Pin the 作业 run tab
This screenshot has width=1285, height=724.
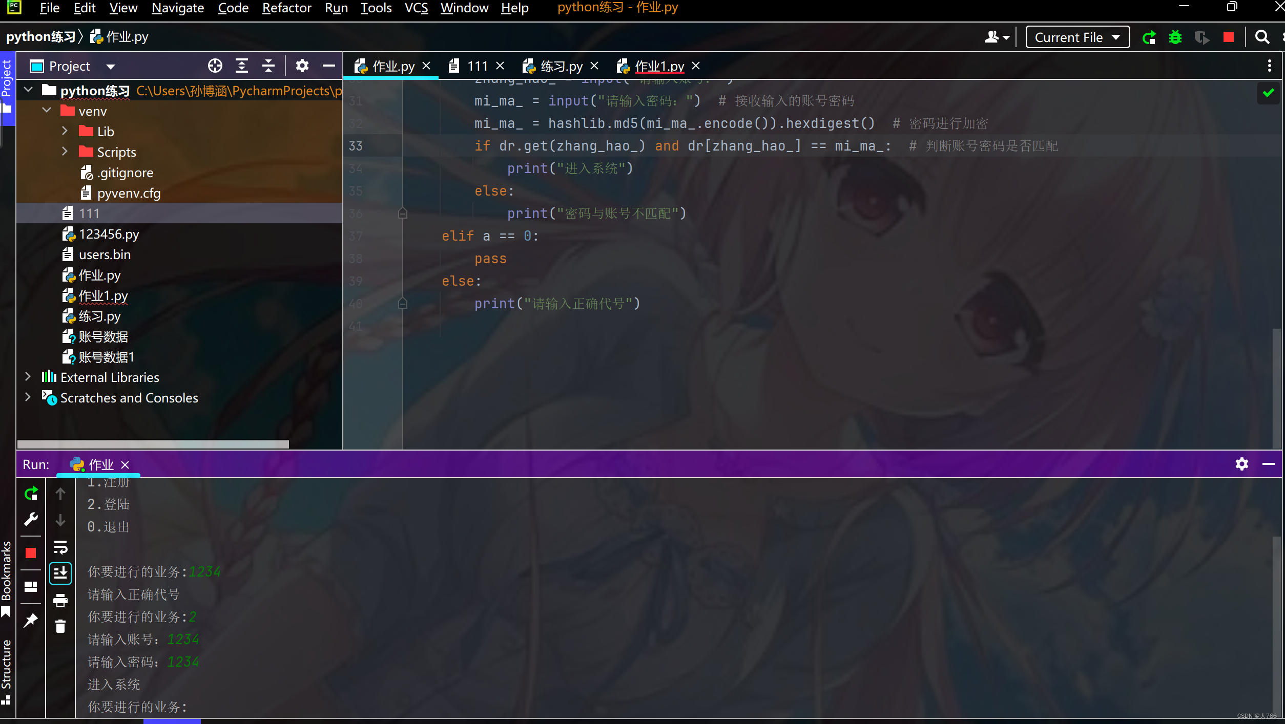(31, 620)
